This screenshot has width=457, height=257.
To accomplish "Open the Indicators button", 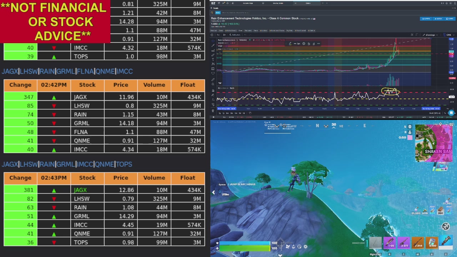I will point(235,35).
